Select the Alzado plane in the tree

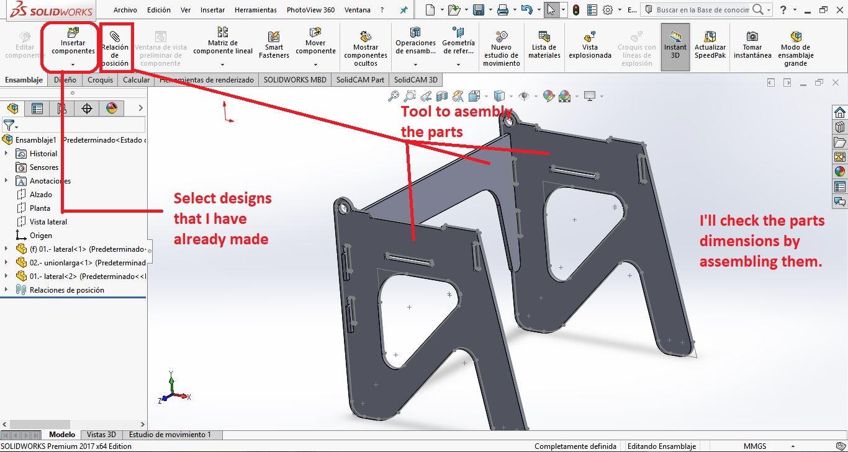tap(41, 195)
